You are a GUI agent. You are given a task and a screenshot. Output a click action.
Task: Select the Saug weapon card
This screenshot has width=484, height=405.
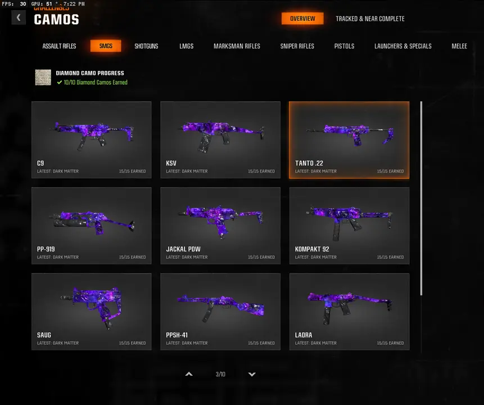coord(92,312)
